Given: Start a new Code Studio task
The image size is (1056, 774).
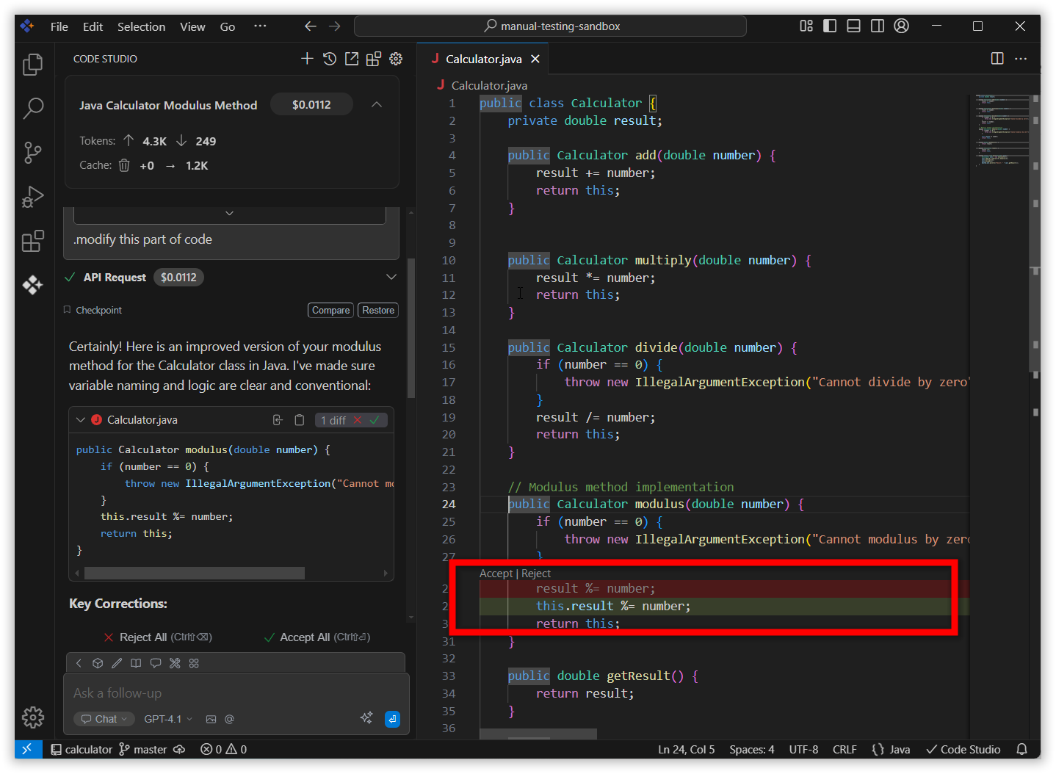Looking at the screenshot, I should tap(307, 59).
